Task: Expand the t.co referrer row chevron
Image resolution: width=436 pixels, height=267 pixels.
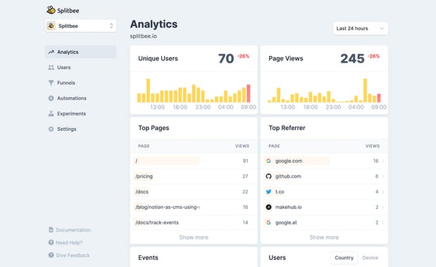Action: point(383,192)
